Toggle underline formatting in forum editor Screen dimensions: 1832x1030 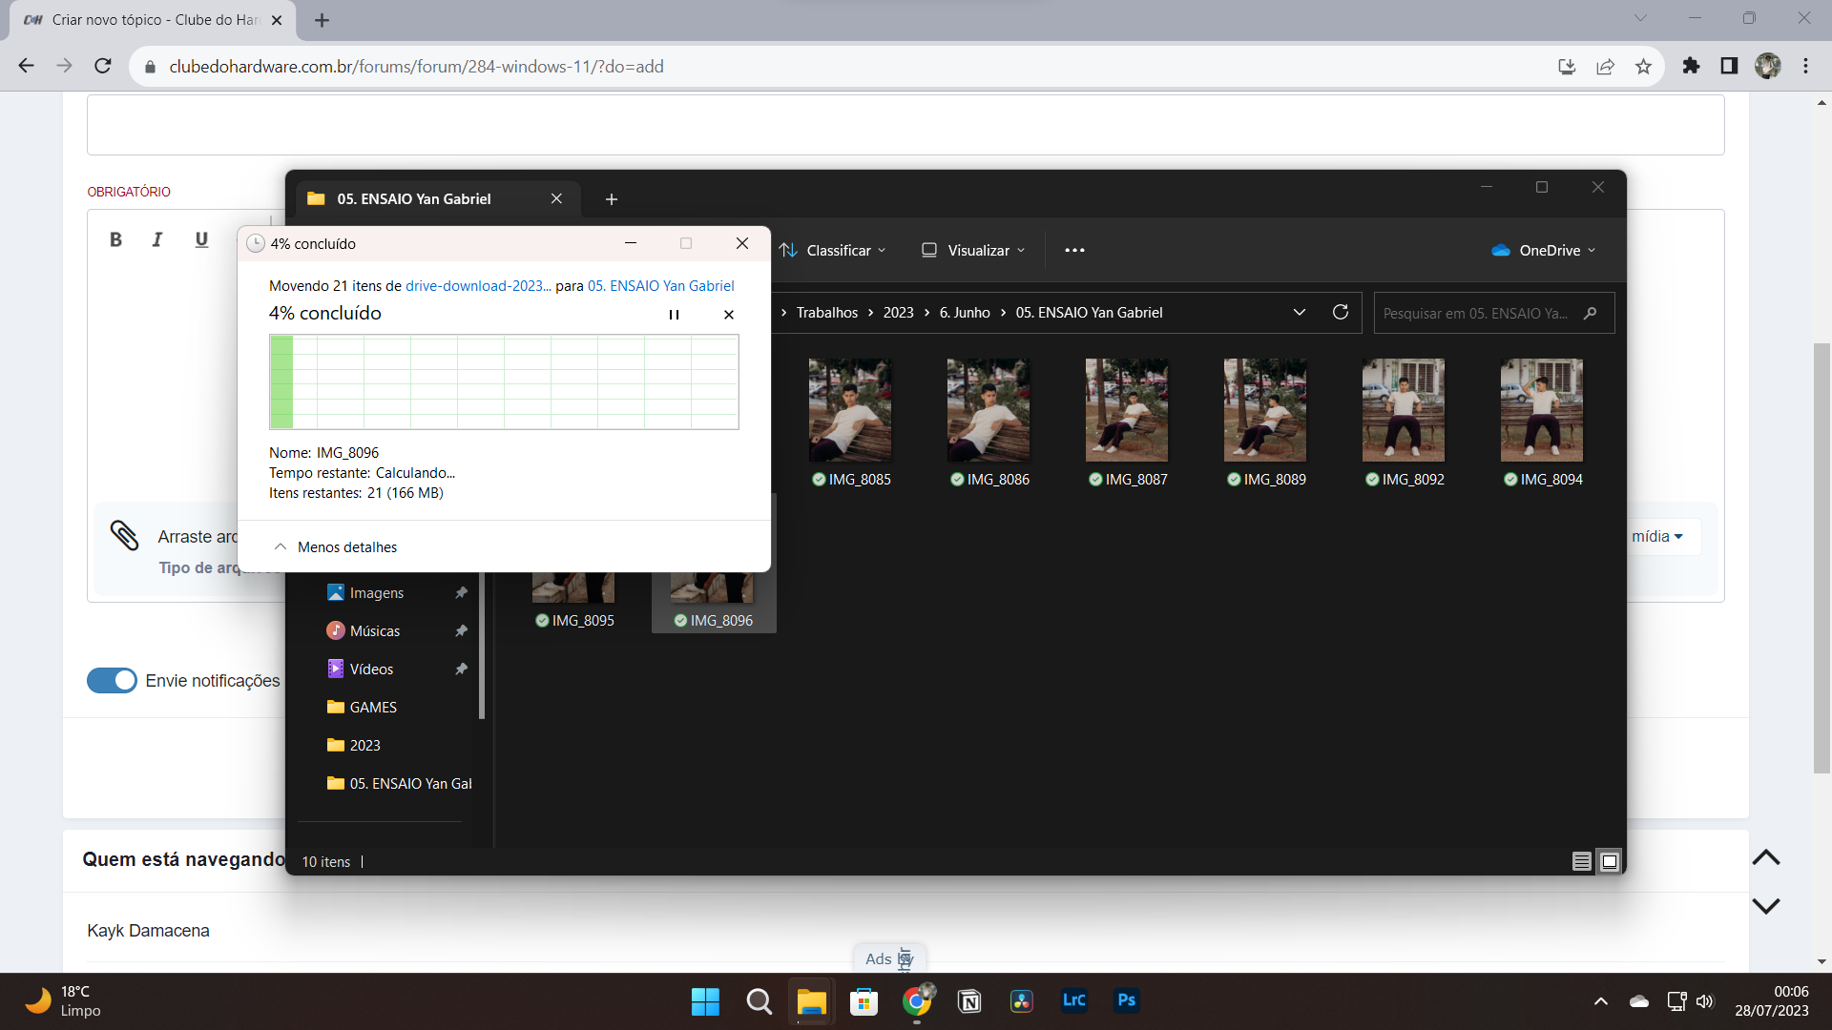[201, 239]
